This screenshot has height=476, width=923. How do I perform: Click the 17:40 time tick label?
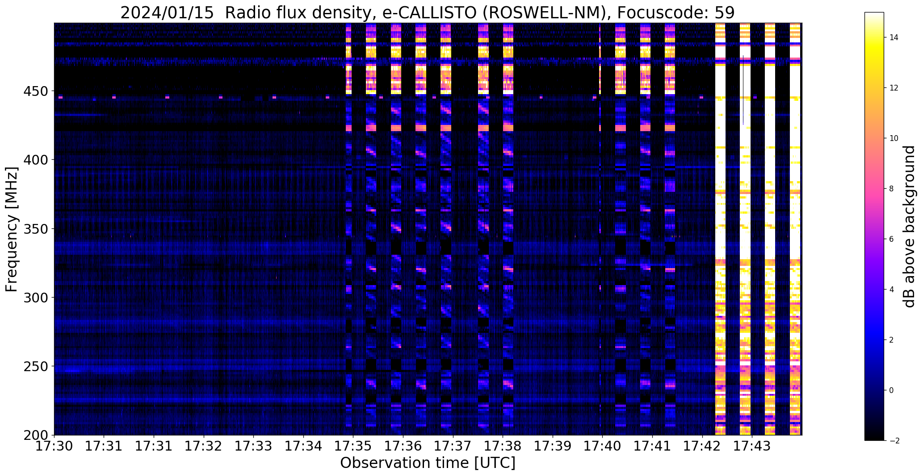click(603, 446)
